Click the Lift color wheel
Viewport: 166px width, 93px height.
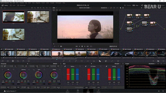tap(8, 75)
